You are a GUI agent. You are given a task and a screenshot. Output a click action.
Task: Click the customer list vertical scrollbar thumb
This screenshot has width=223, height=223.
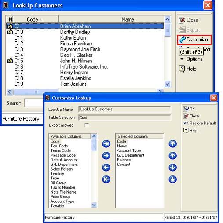[x=168, y=30]
